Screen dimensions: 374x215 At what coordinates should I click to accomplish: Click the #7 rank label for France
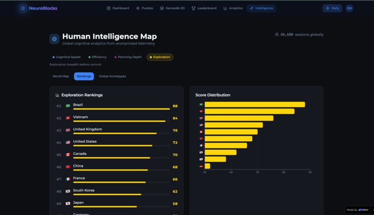pyautogui.click(x=59, y=179)
